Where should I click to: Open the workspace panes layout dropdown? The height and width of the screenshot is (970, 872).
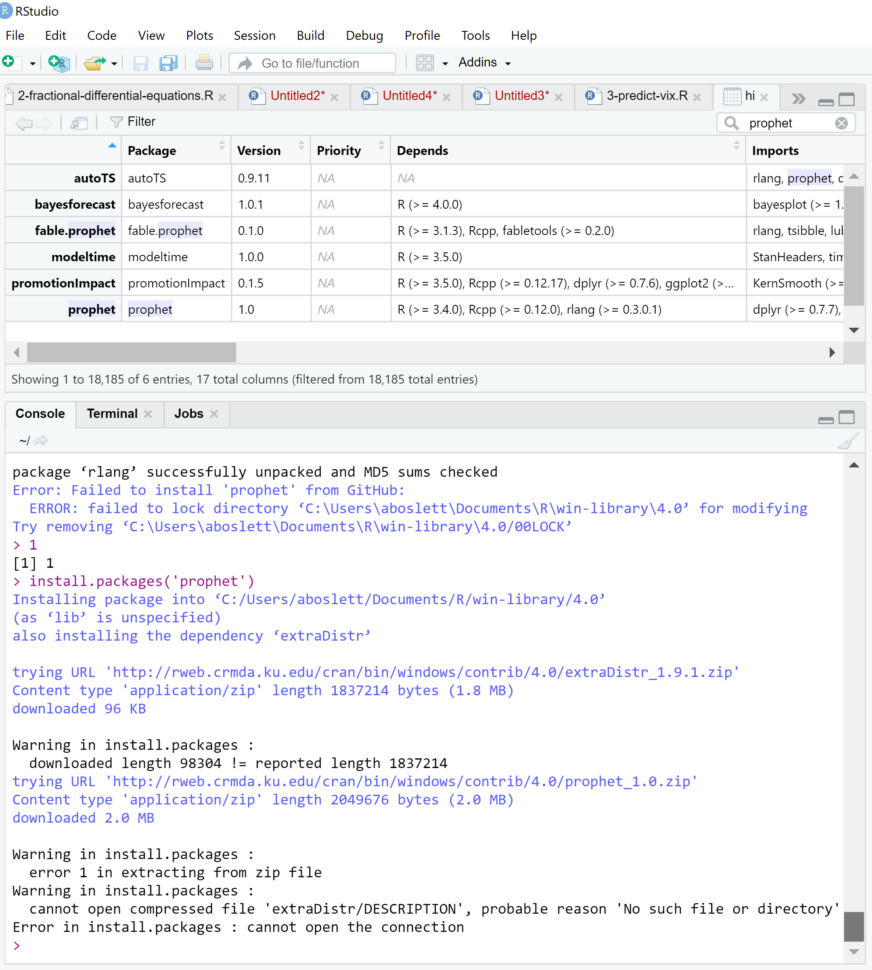tap(424, 63)
